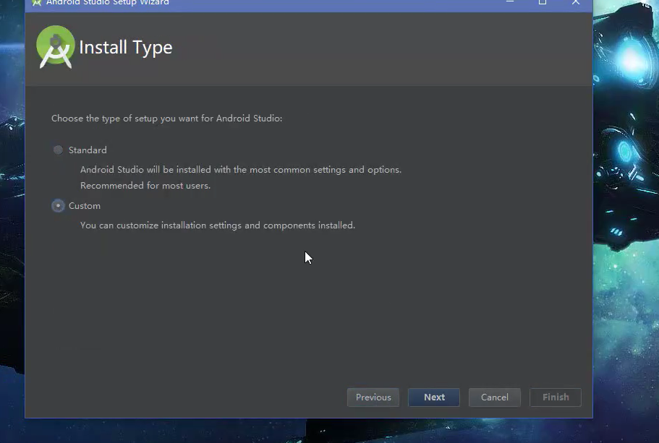Screen dimensions: 659x443
Task: Click 'You can customize installation settings' text
Action: click(218, 225)
